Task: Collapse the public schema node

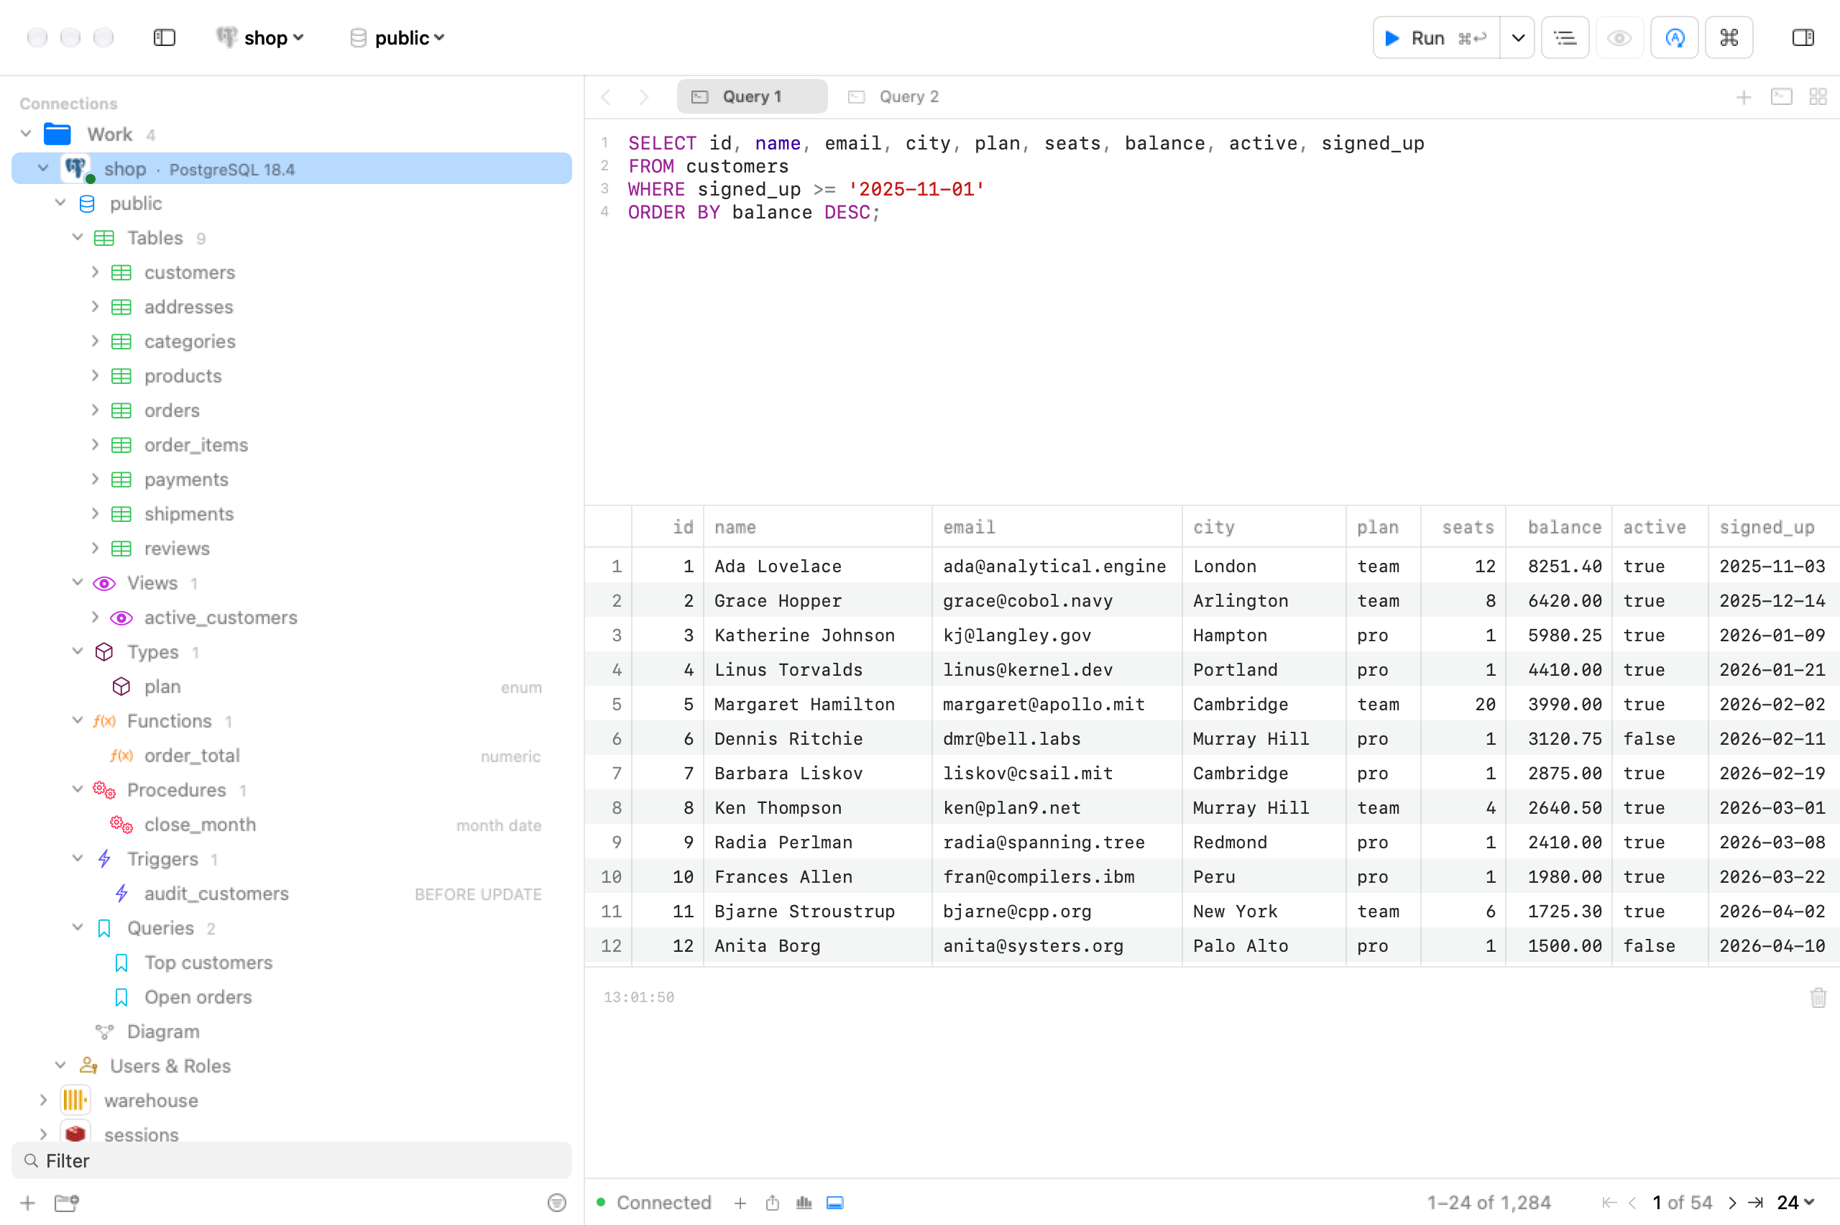Action: [x=60, y=203]
